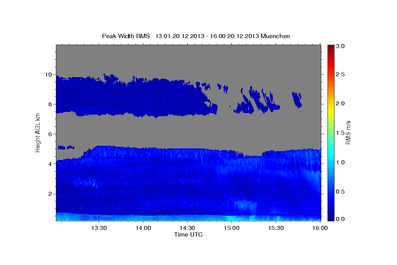Pick the dark blue bottom of the colorbar
The width and height of the screenshot is (397, 265).
(331, 218)
